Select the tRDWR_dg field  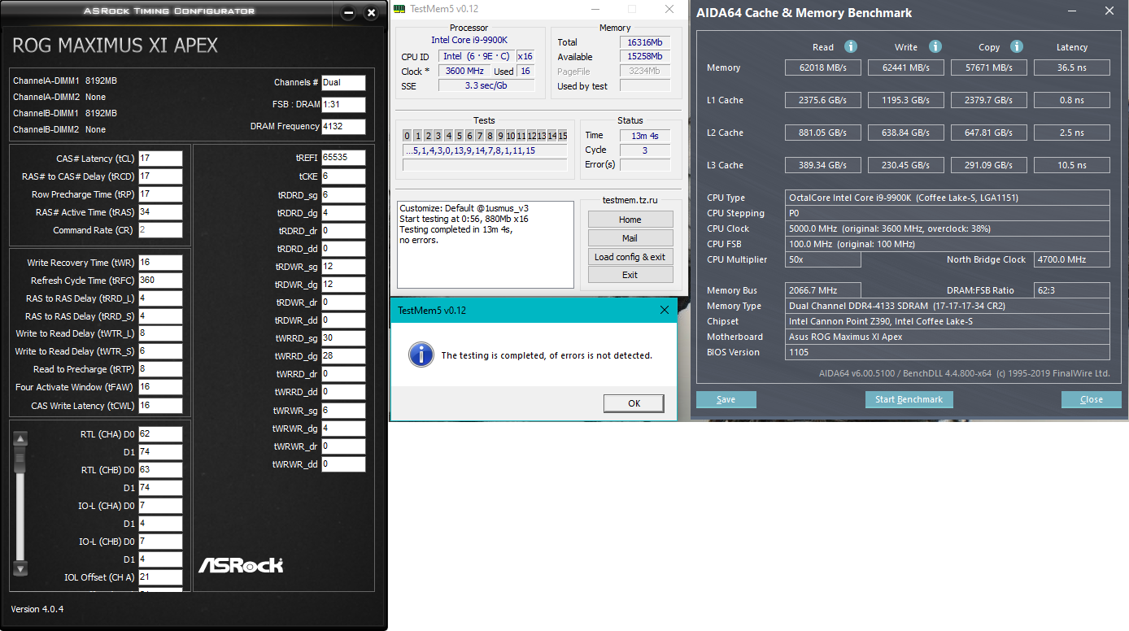tap(343, 284)
